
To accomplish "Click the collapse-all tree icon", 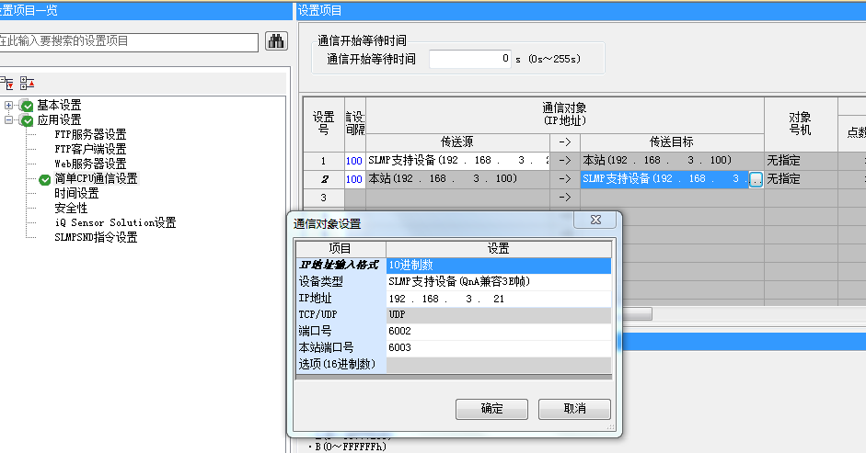I will pos(27,84).
